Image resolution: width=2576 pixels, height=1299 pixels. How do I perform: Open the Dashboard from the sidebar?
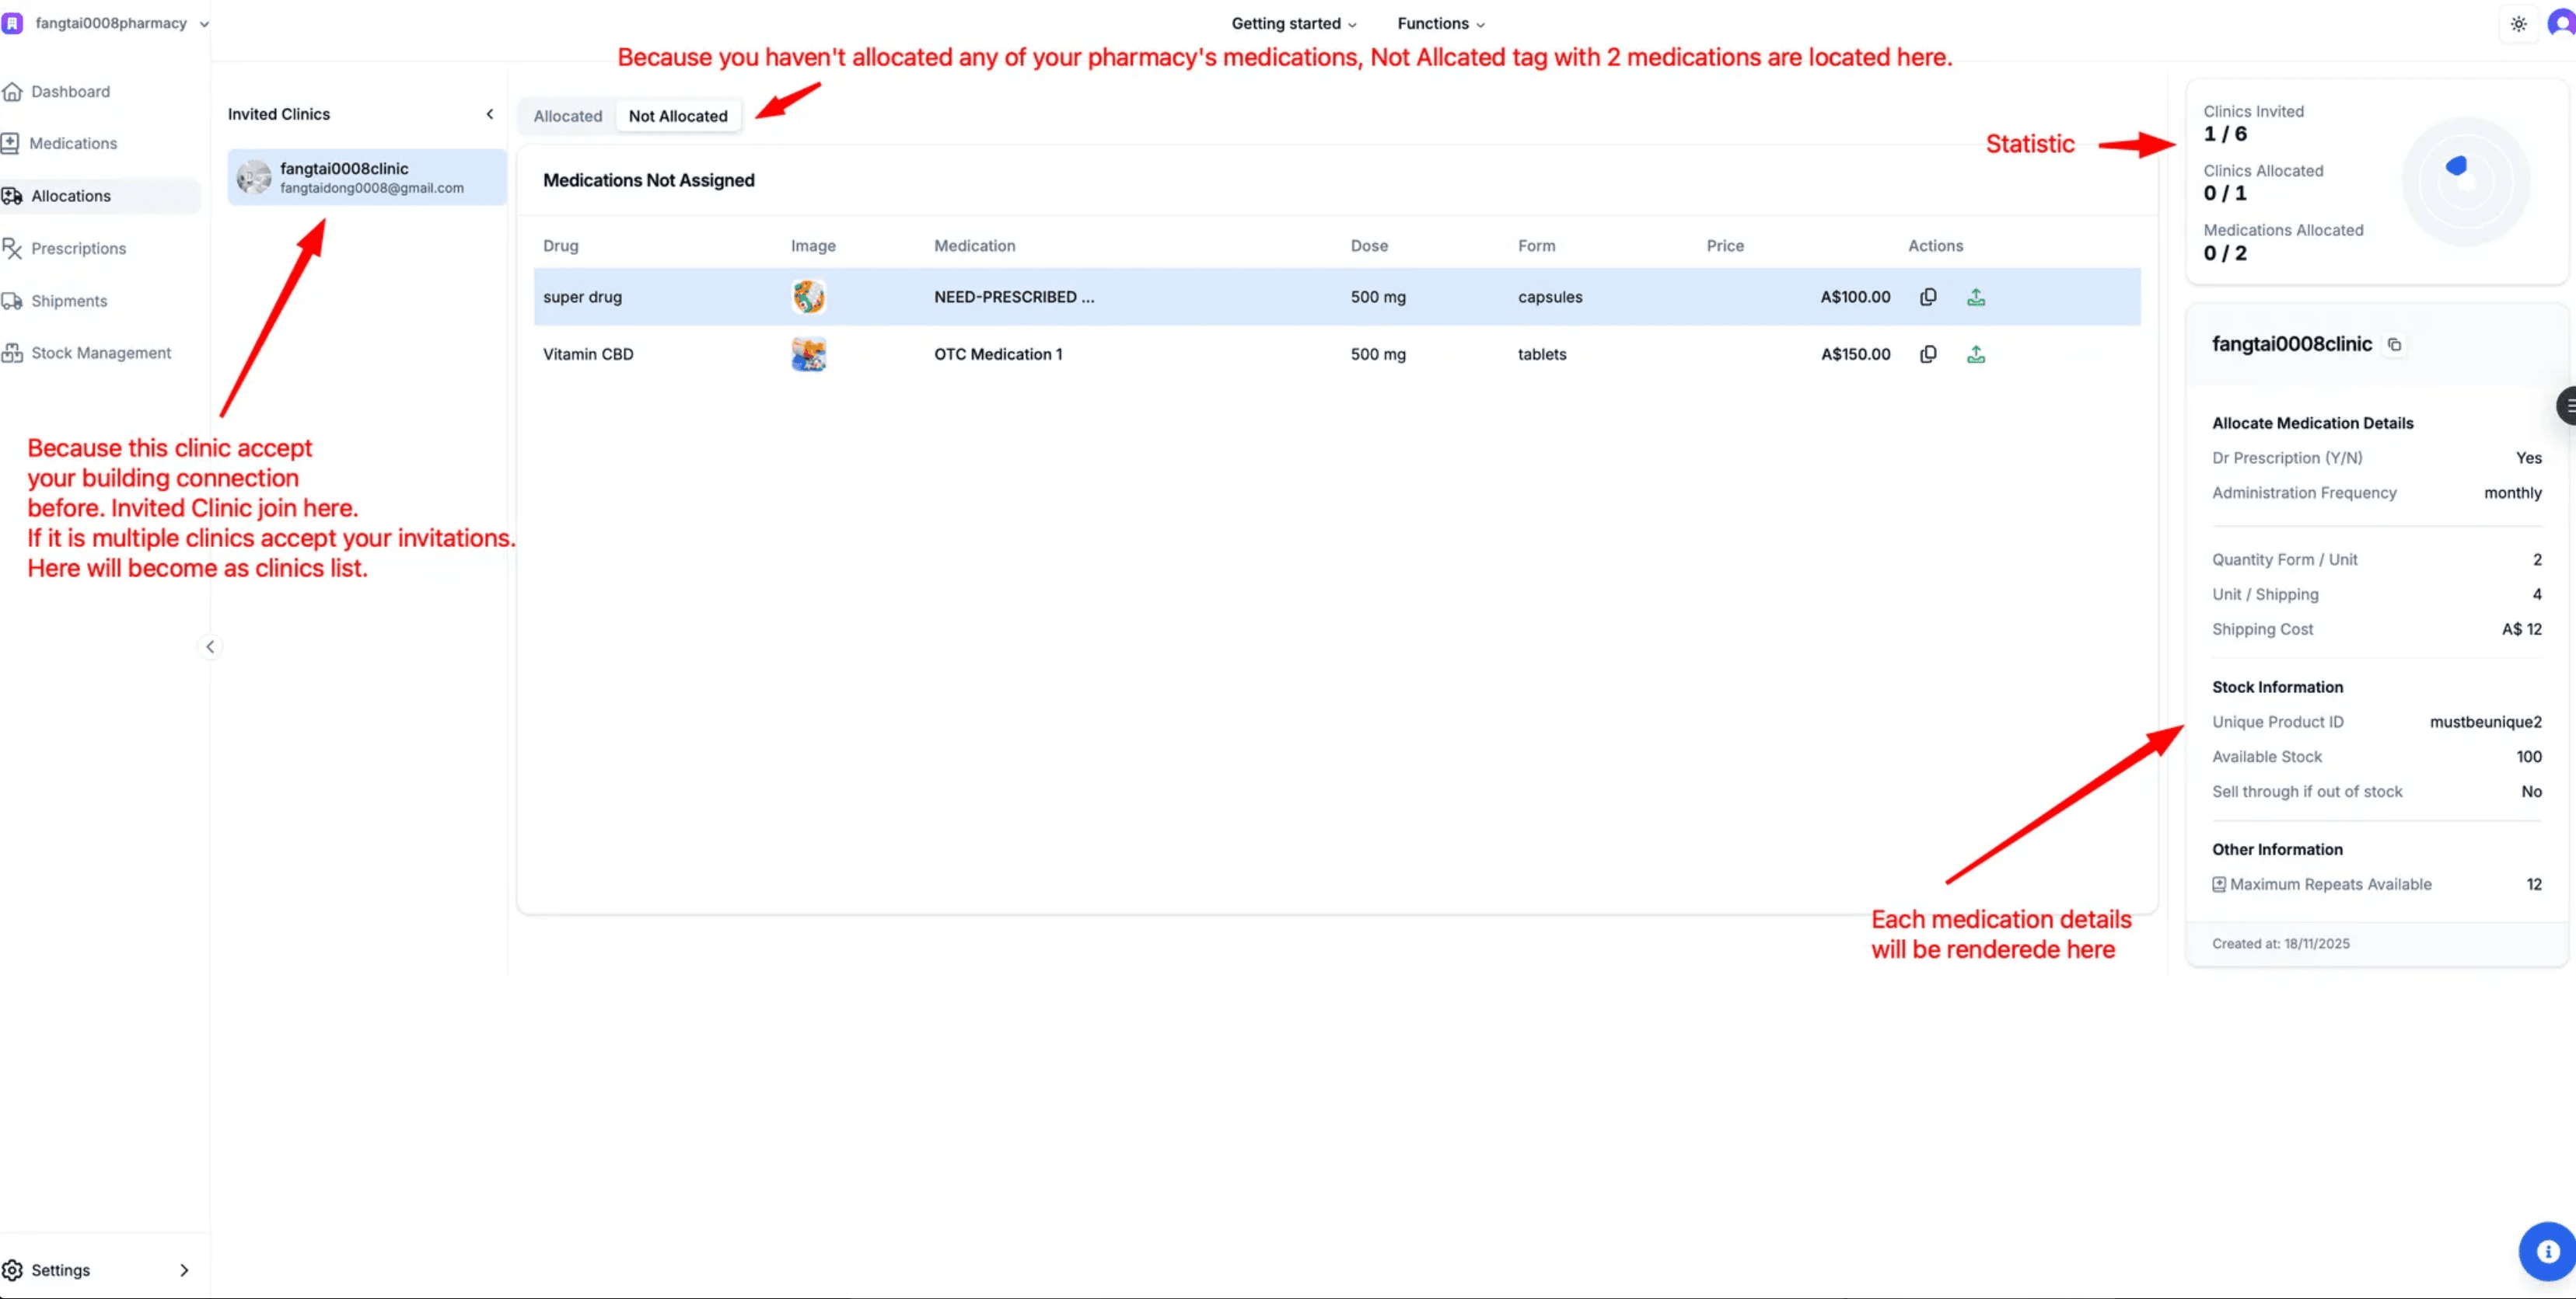[70, 91]
